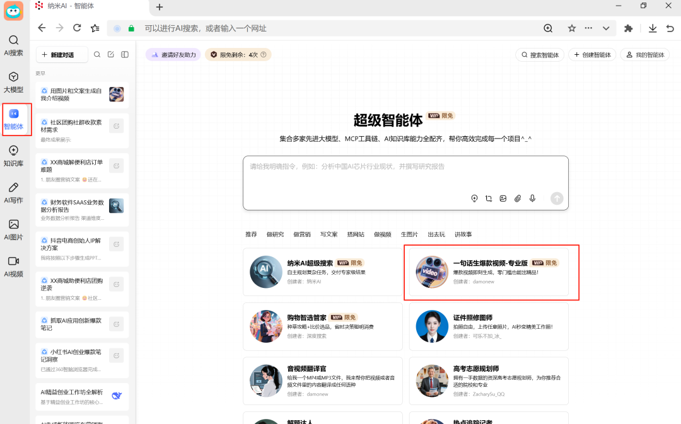Image resolution: width=681 pixels, height=424 pixels.
Task: Click the image upload icon in prompt box
Action: 503,198
